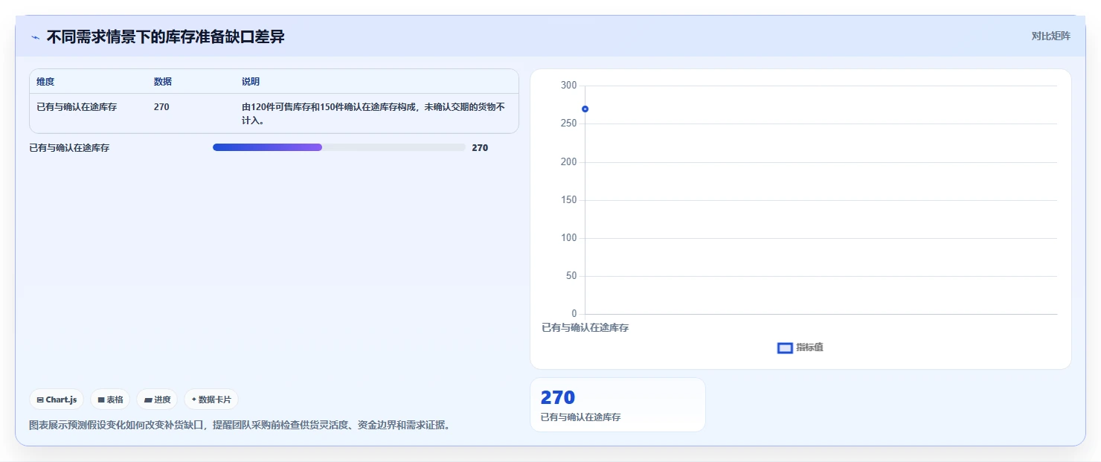Click the 已有与确认在途库存 table cell

pos(77,107)
